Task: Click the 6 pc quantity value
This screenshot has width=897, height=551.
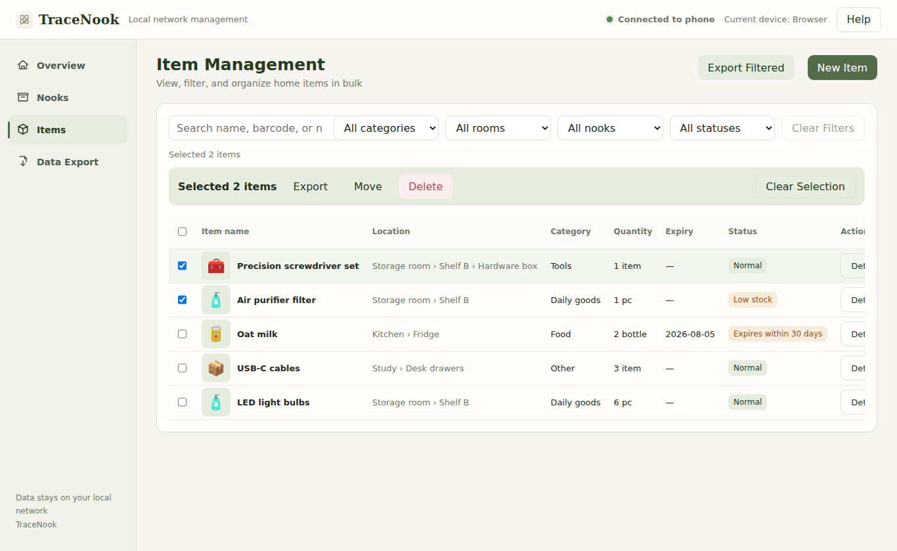Action: point(623,402)
